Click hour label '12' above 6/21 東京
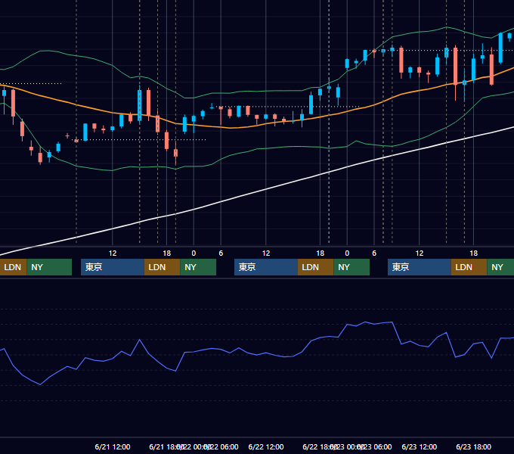 click(x=113, y=253)
